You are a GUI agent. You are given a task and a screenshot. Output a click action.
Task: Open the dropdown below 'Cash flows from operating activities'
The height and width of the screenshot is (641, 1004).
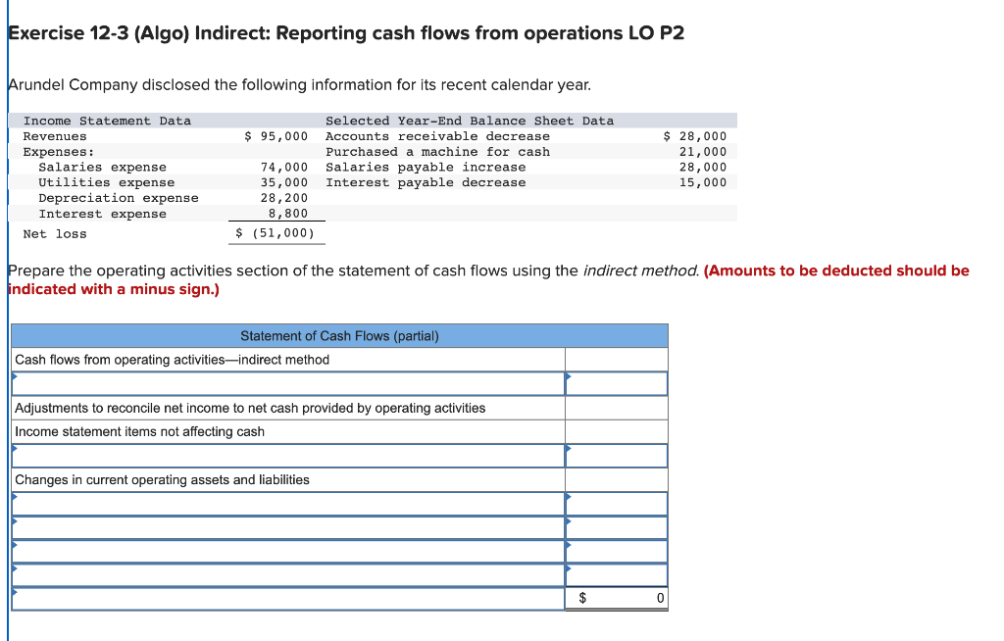coord(284,382)
